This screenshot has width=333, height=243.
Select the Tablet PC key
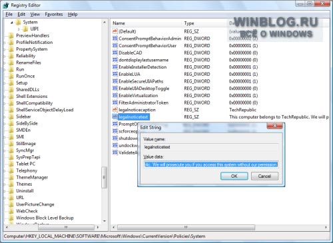(x=25, y=164)
